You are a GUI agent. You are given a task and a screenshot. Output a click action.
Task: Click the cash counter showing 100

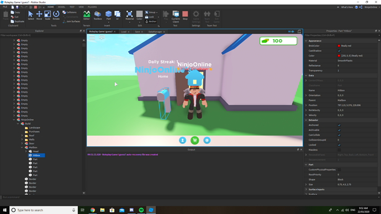[278, 41]
